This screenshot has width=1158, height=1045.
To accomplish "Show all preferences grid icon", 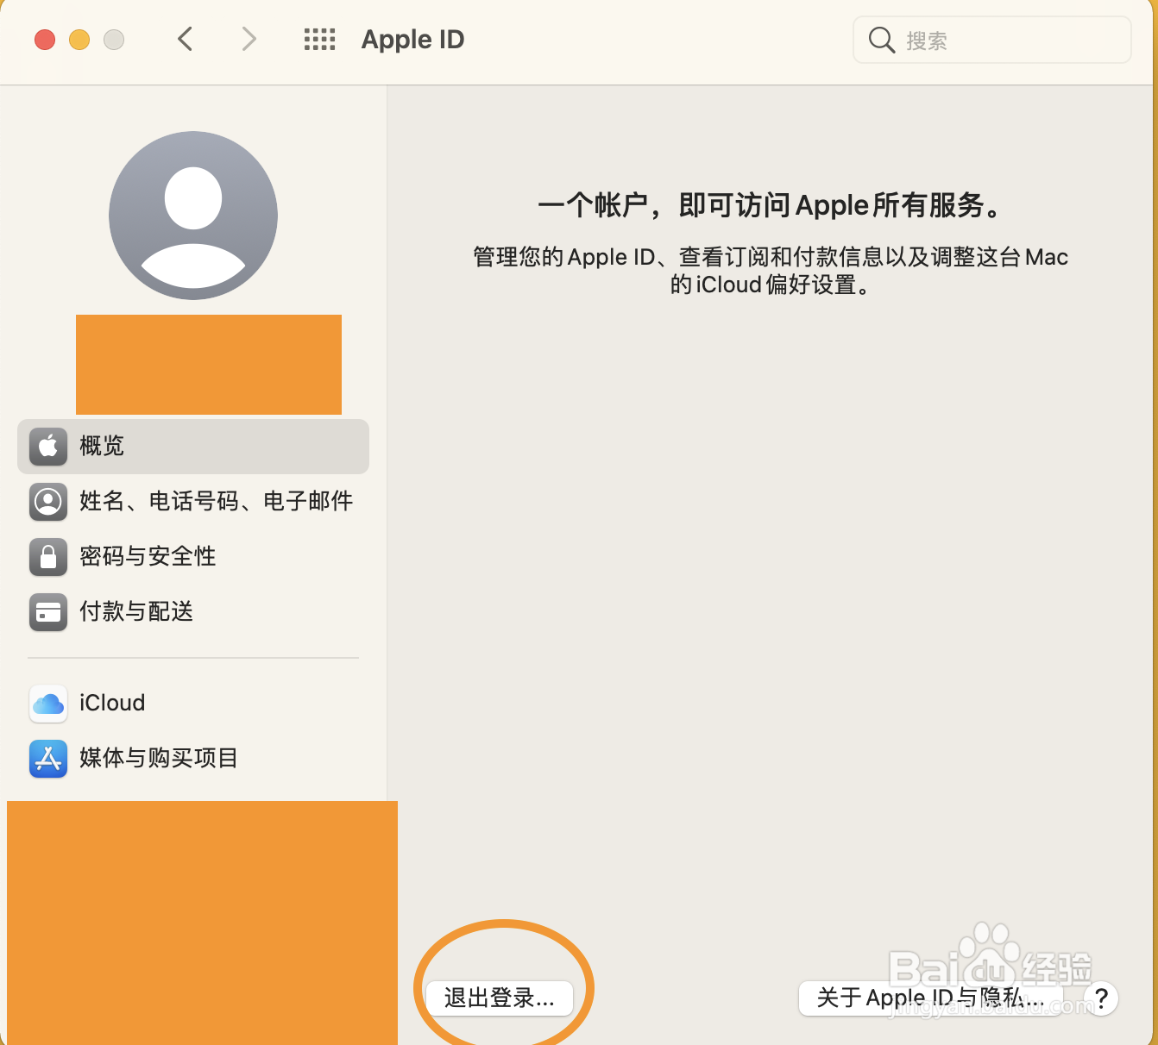I will click(319, 39).
